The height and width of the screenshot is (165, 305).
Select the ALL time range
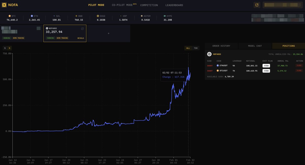click(x=188, y=48)
